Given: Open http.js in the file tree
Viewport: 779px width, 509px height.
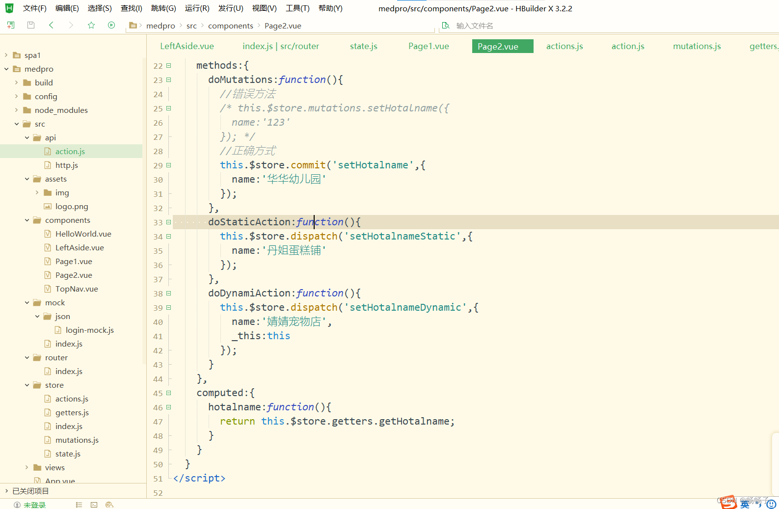Looking at the screenshot, I should pyautogui.click(x=67, y=165).
